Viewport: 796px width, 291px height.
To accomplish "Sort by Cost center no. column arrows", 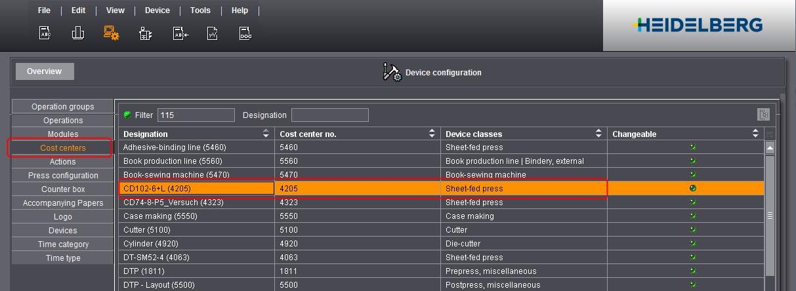I will 432,134.
